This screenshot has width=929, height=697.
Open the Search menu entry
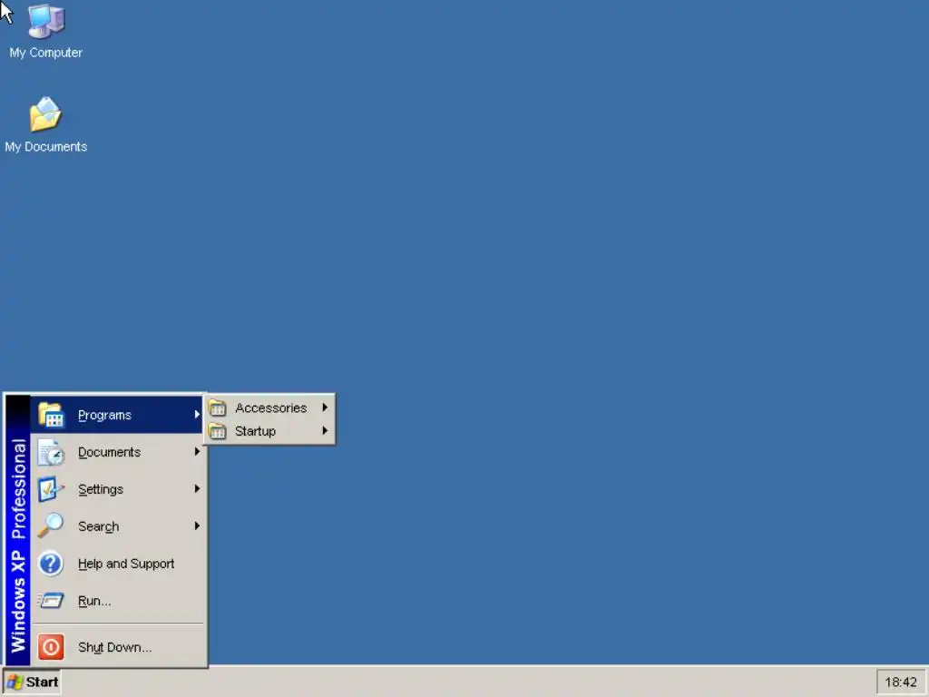click(x=116, y=525)
